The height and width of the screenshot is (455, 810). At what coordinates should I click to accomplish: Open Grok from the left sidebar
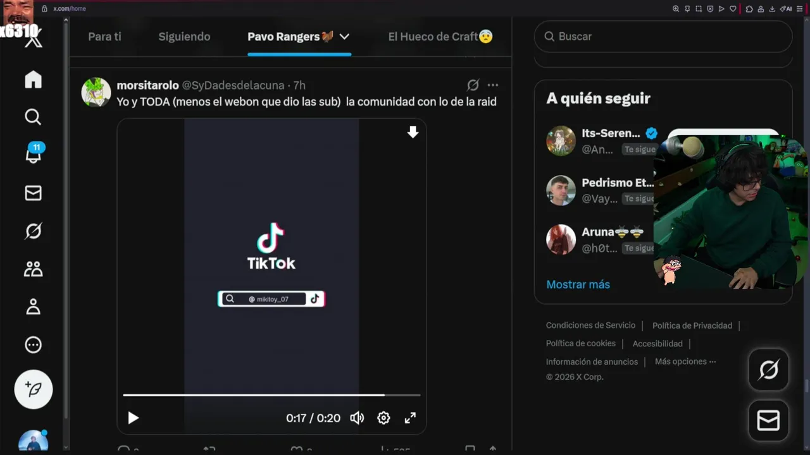(x=33, y=231)
